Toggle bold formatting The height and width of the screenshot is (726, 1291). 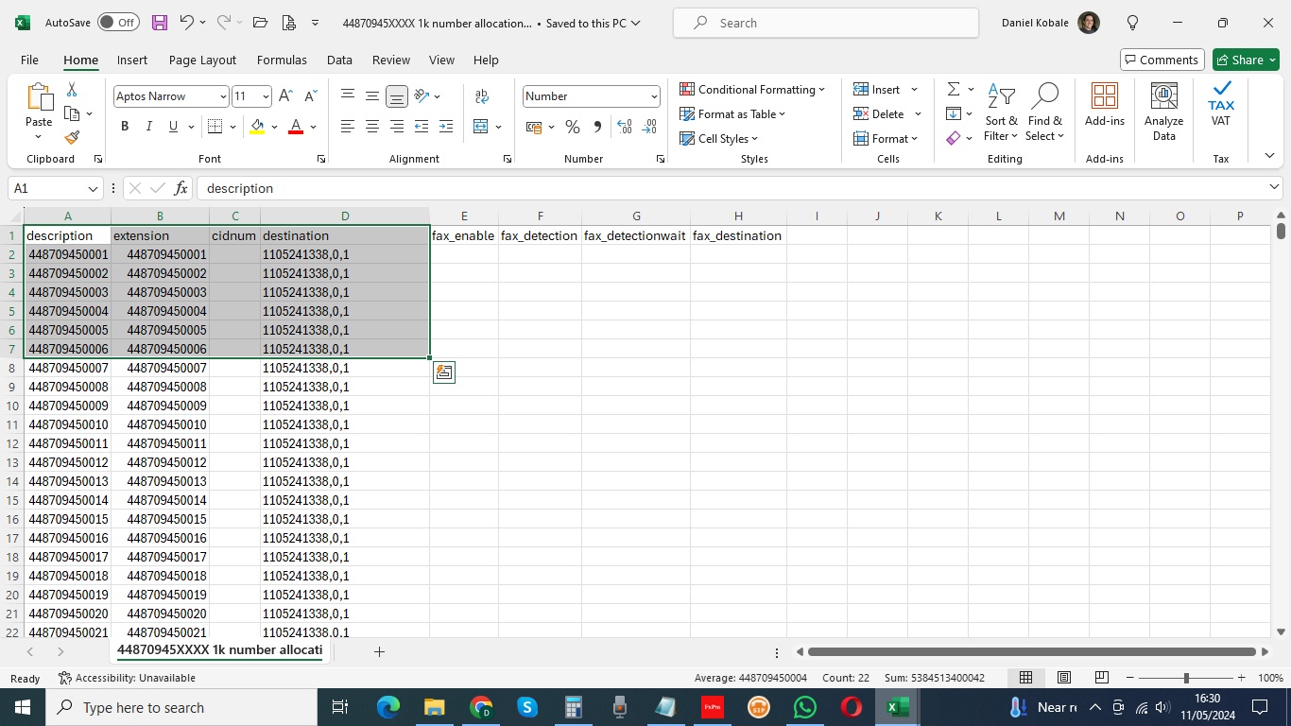[x=124, y=126]
